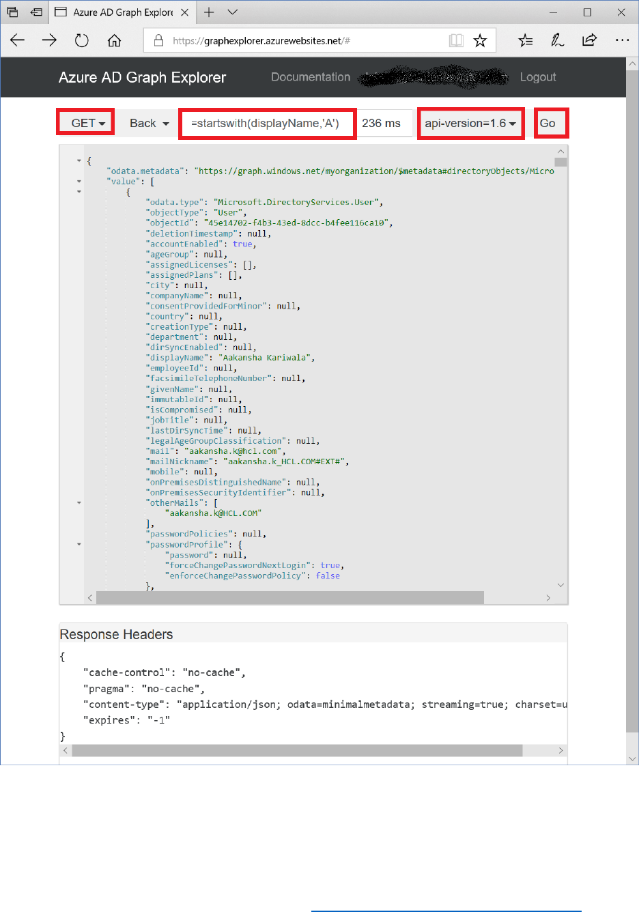Click response headers horizontal scrollbar
This screenshot has width=639, height=912.
[x=297, y=750]
